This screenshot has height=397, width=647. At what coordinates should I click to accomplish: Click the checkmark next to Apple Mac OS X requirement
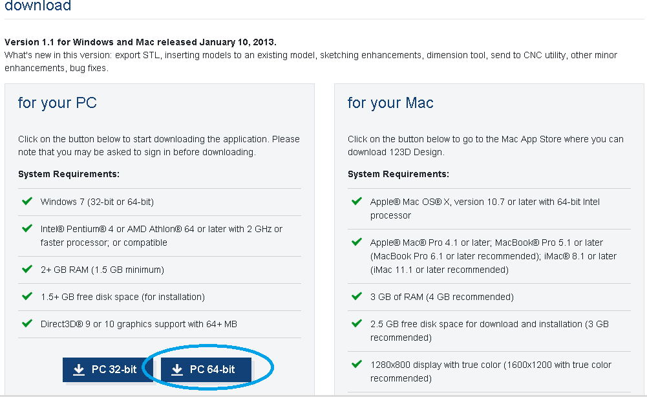click(357, 201)
